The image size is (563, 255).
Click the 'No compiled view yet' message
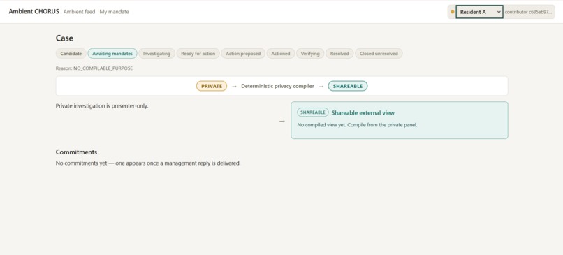coord(357,125)
